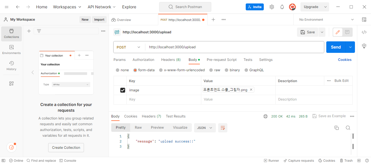Image resolution: width=371 pixels, height=164 pixels.
Task: Open the JSON format dropdown
Action: [205, 128]
